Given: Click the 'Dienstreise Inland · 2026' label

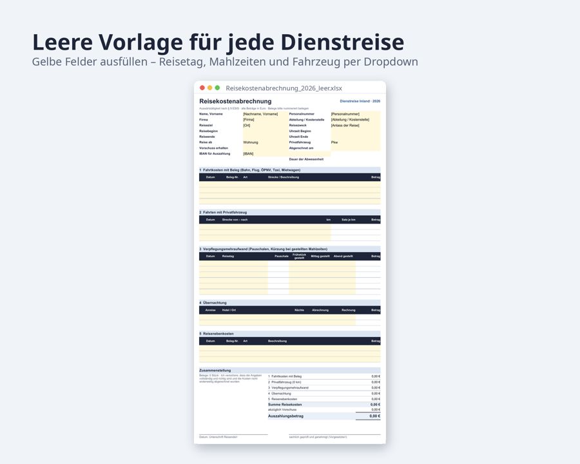Looking at the screenshot, I should pos(360,101).
